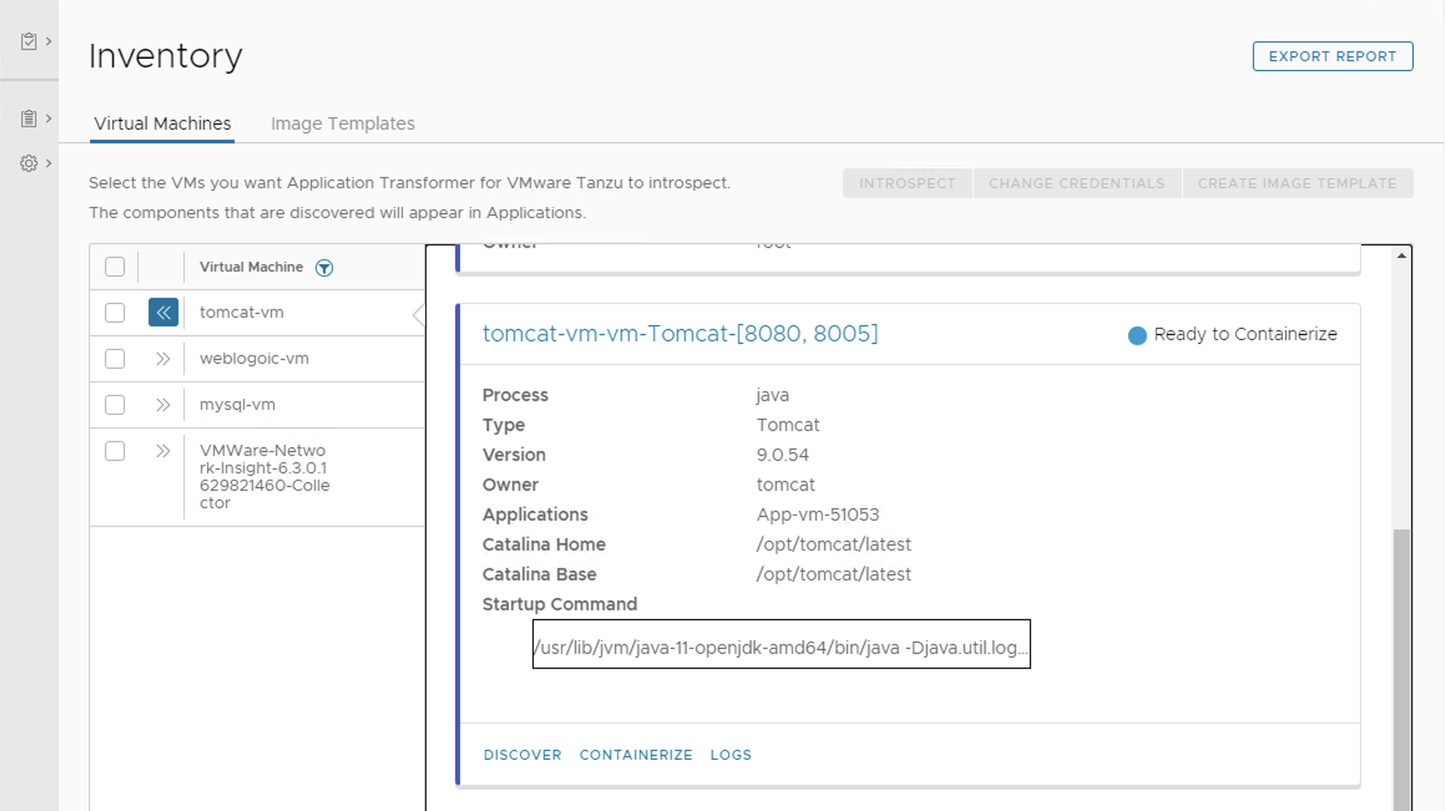
Task: Click the Change Credentials button
Action: click(1077, 183)
